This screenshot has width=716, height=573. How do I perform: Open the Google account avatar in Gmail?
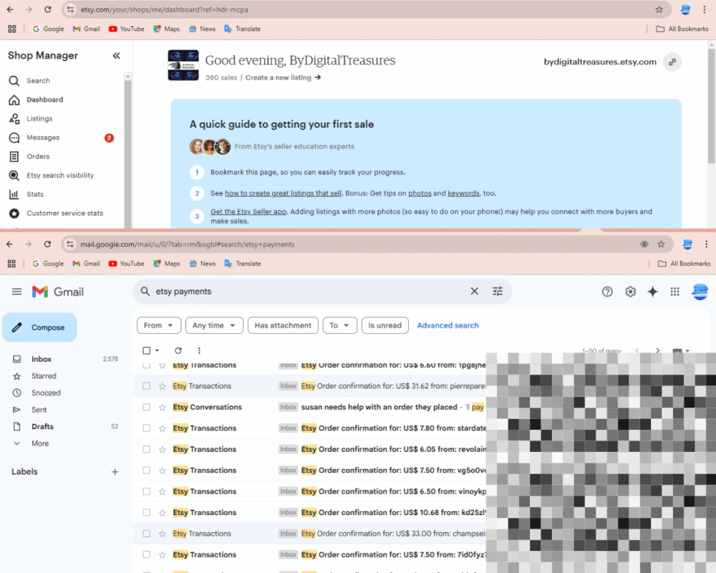pyautogui.click(x=700, y=292)
